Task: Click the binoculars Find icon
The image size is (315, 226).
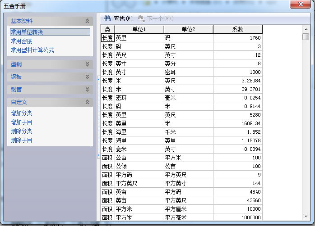Action: [107, 18]
